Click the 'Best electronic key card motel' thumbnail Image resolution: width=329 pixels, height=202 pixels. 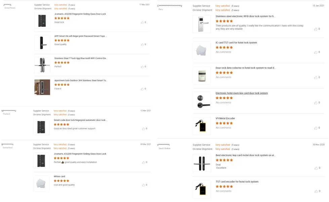pos(202,163)
